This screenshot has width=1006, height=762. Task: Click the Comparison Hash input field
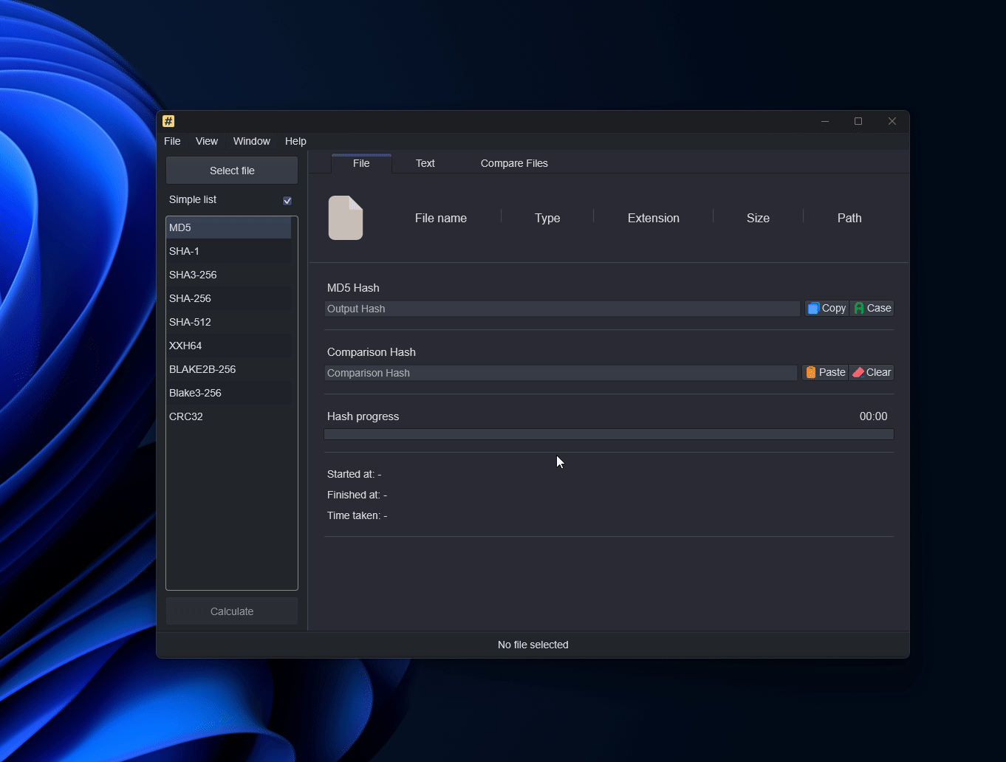pos(560,373)
